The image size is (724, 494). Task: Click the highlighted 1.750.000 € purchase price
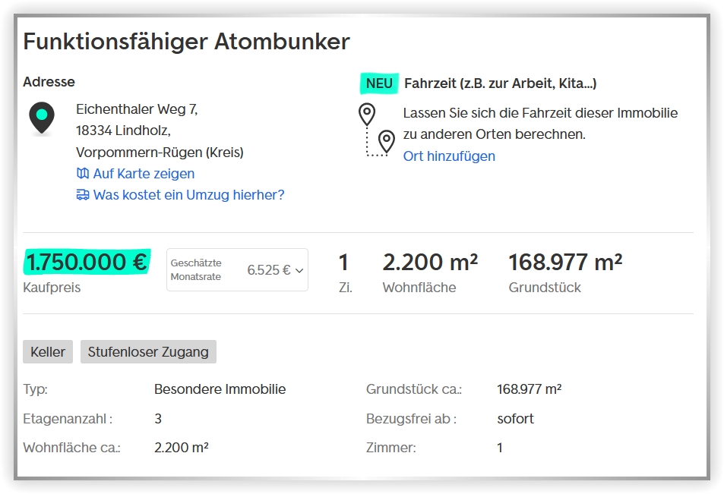pos(87,262)
